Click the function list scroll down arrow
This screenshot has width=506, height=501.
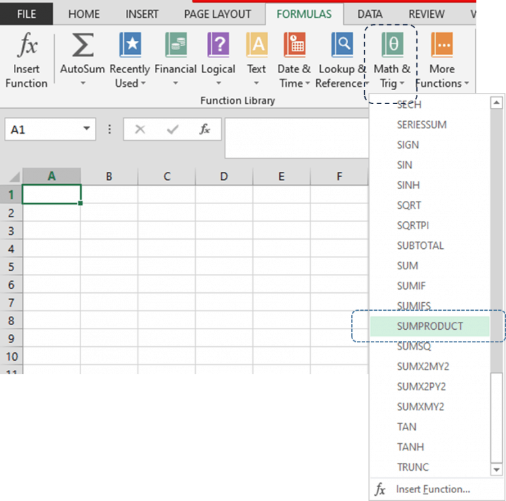496,469
